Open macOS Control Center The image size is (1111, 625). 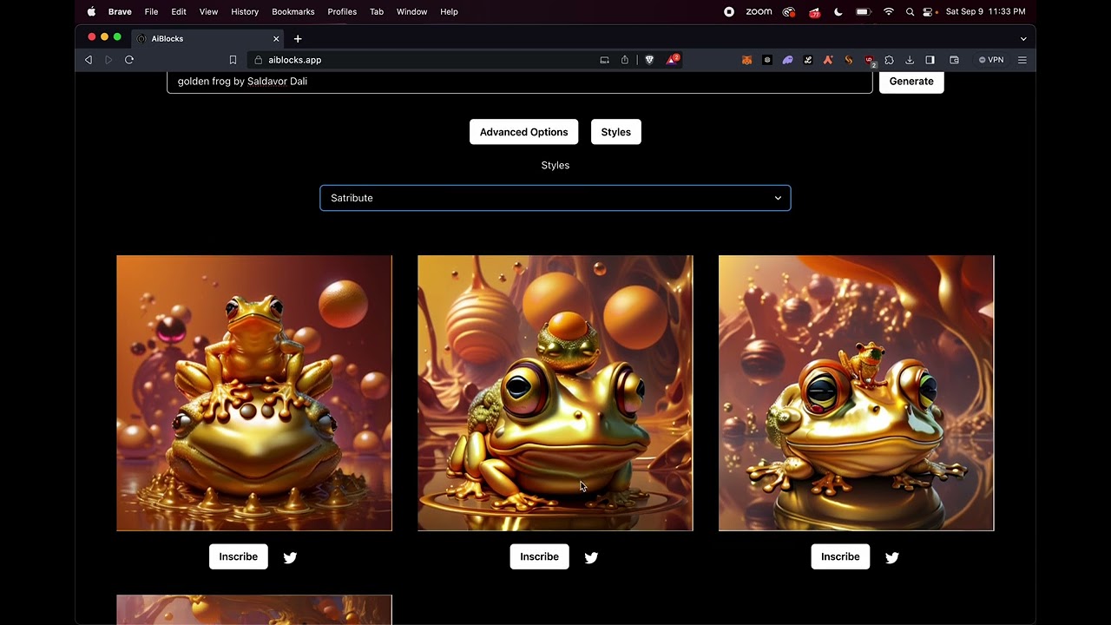coord(928,12)
